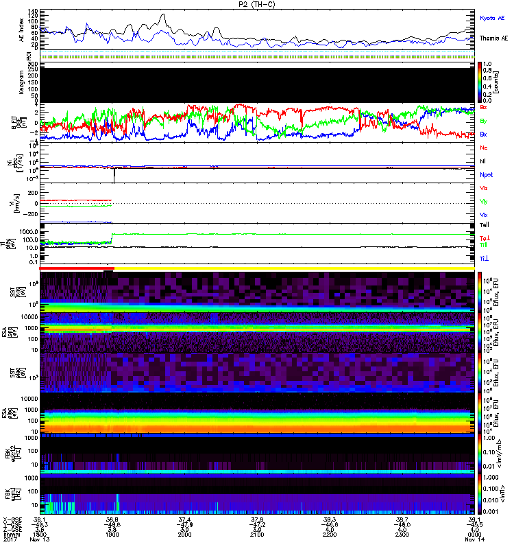
Task: Click the Keogram axis label
Action: point(22,82)
